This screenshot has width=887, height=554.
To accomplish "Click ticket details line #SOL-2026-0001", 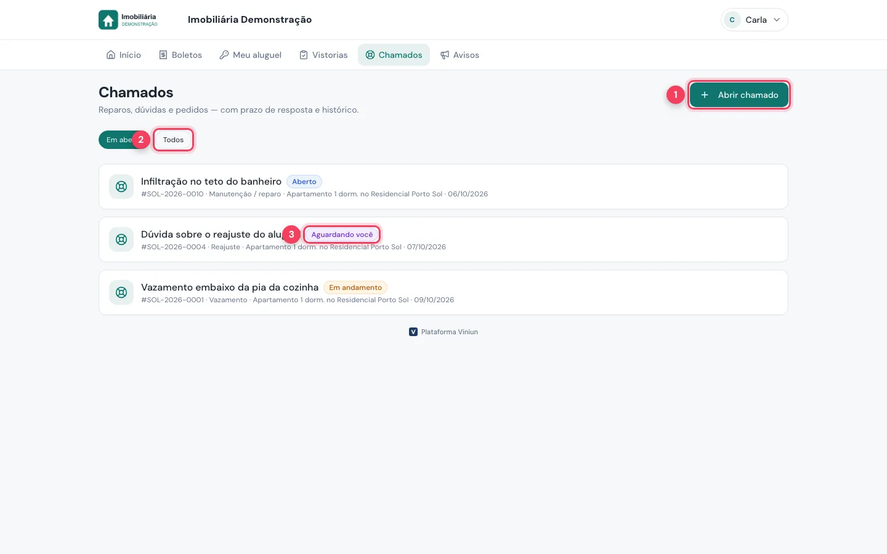I will (x=298, y=300).
